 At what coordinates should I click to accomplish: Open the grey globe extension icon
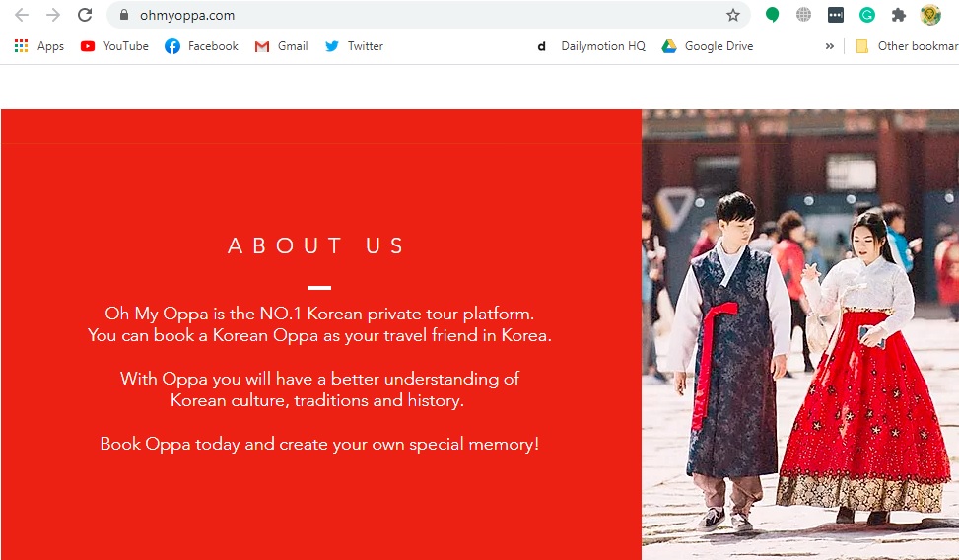(803, 15)
